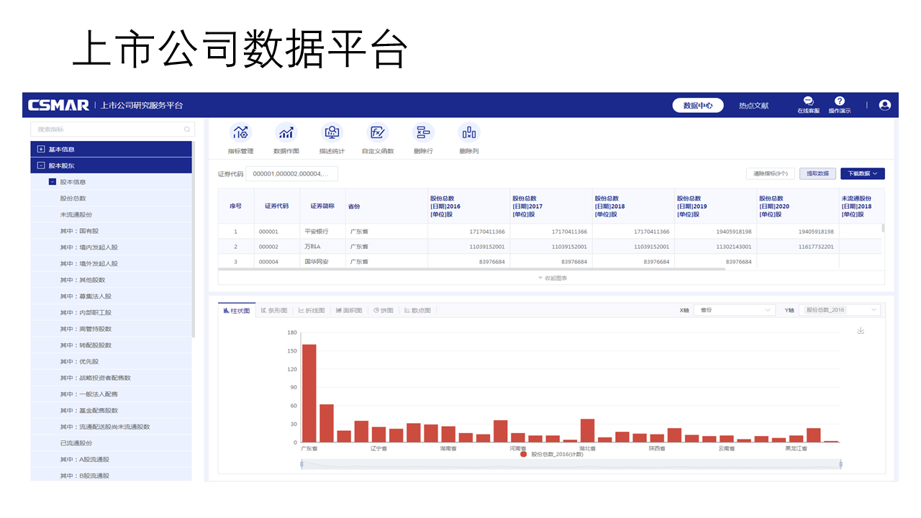
Task: Select the 删除列 delete-column icon
Action: tap(468, 138)
